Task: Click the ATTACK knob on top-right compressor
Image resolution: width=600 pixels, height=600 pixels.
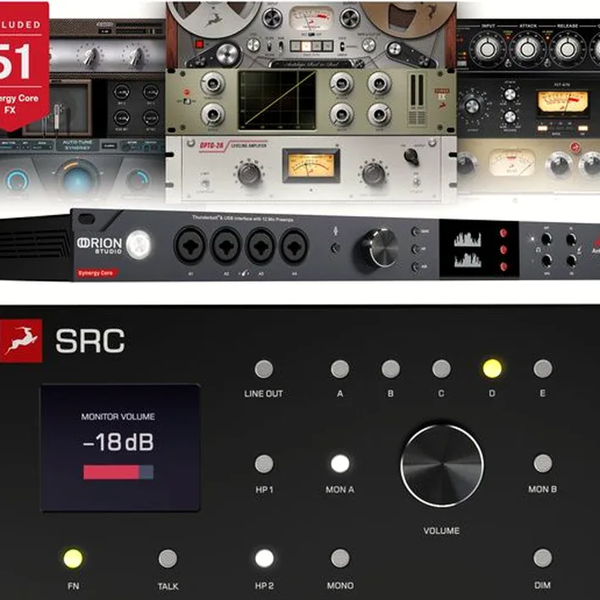Action: click(x=528, y=49)
